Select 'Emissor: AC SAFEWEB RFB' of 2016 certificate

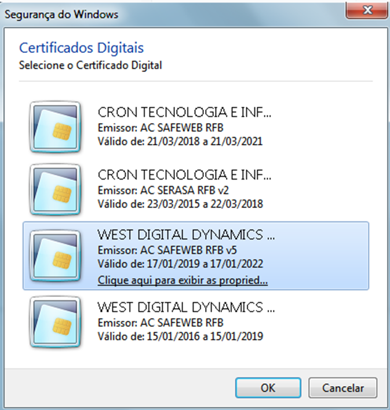161,323
